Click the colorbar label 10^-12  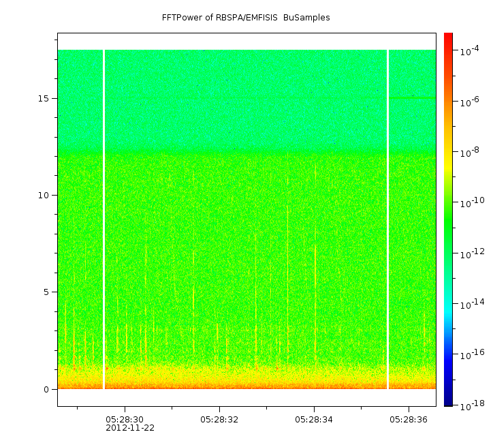472,253
